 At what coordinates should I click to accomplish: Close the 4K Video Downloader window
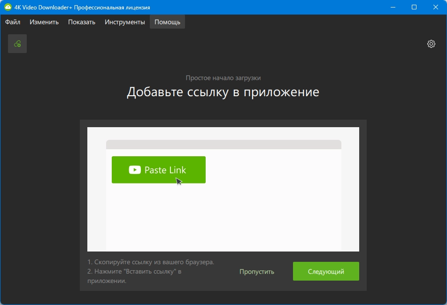436,7
